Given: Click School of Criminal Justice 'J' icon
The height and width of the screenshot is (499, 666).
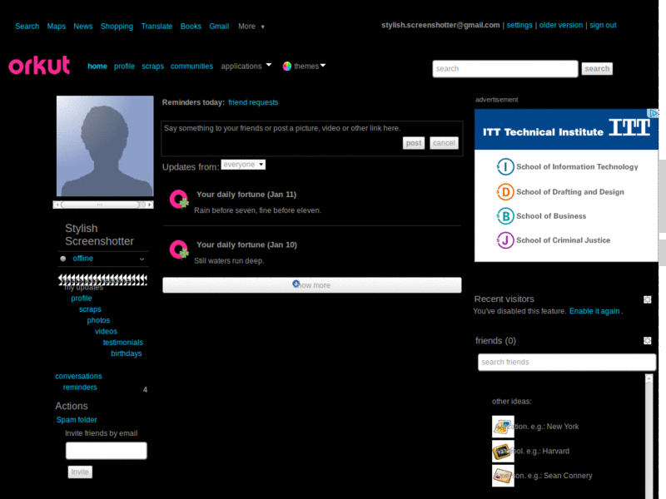Looking at the screenshot, I should pos(505,240).
